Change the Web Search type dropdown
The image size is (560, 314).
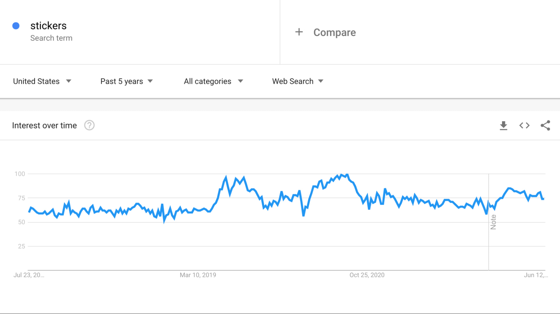tap(298, 81)
